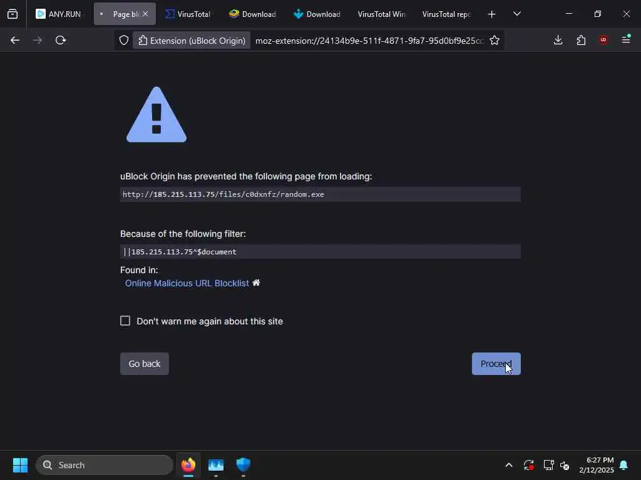Open the Firefox View tab manager icon
Screen dimensions: 641x480
click(x=13, y=14)
